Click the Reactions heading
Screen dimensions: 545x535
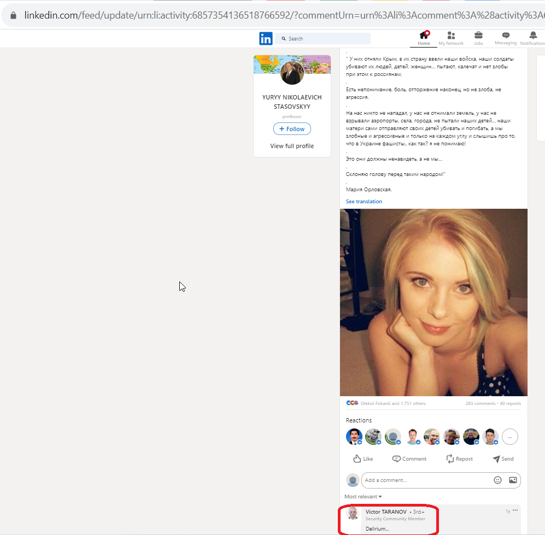point(359,420)
